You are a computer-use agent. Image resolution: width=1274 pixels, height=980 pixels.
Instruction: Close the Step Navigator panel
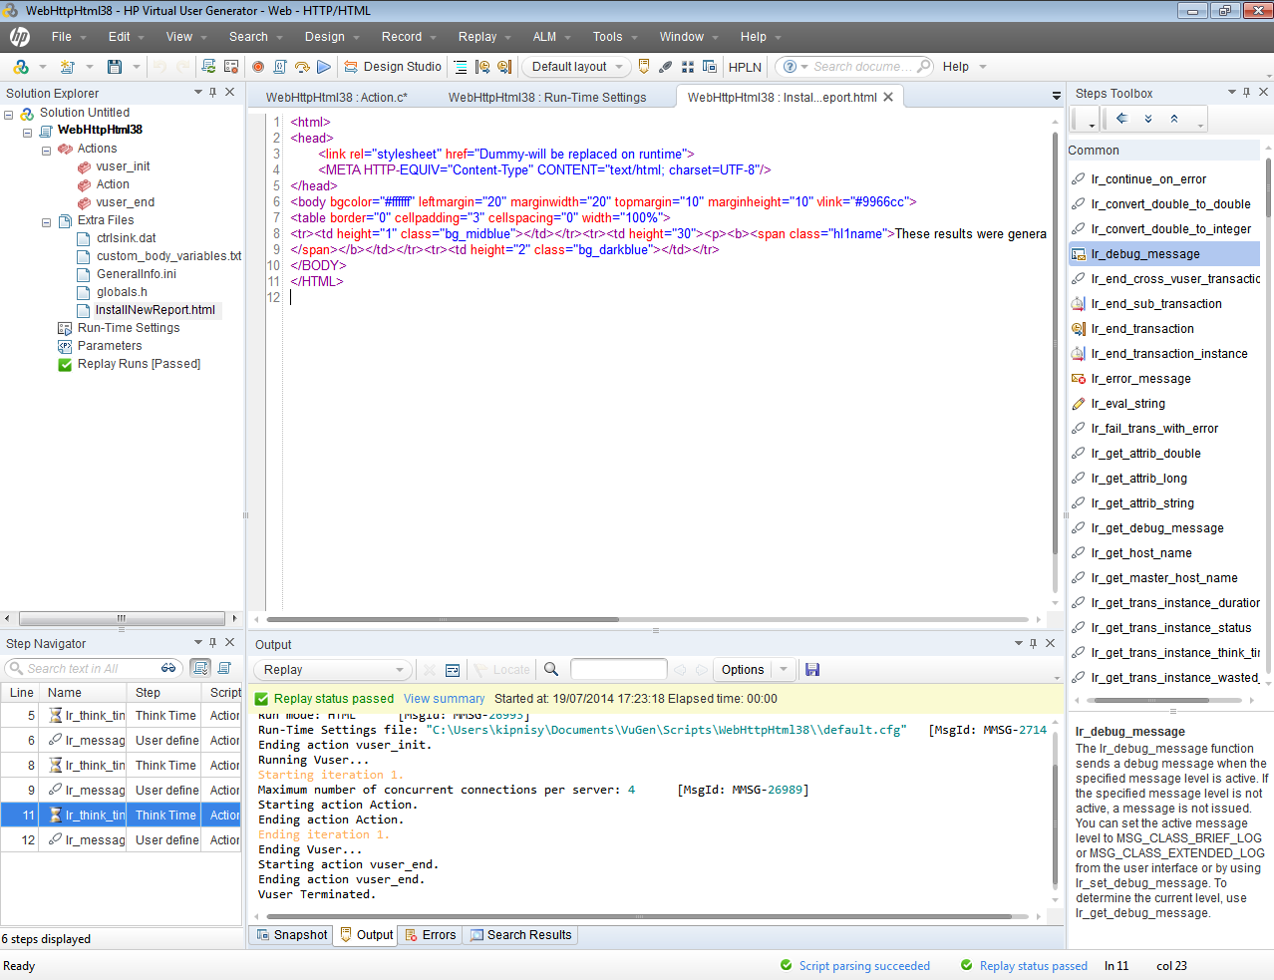pos(229,643)
